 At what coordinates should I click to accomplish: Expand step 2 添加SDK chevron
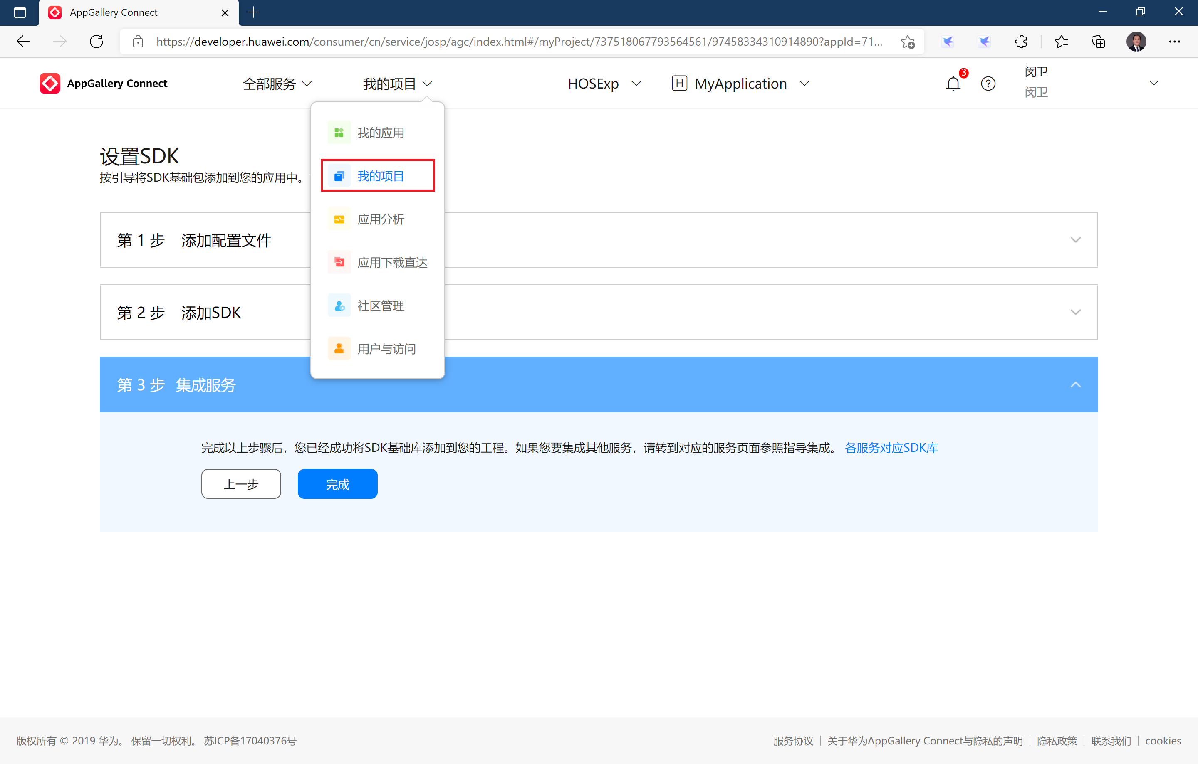[x=1075, y=312]
